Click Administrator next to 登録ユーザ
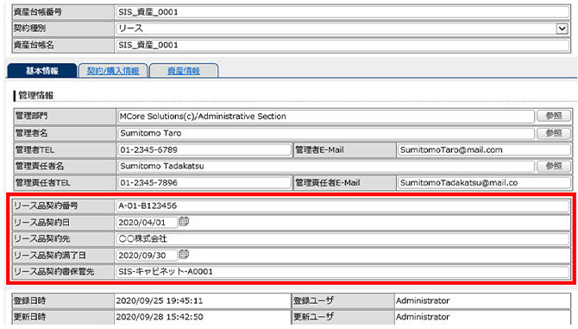This screenshot has width=578, height=329. (423, 301)
